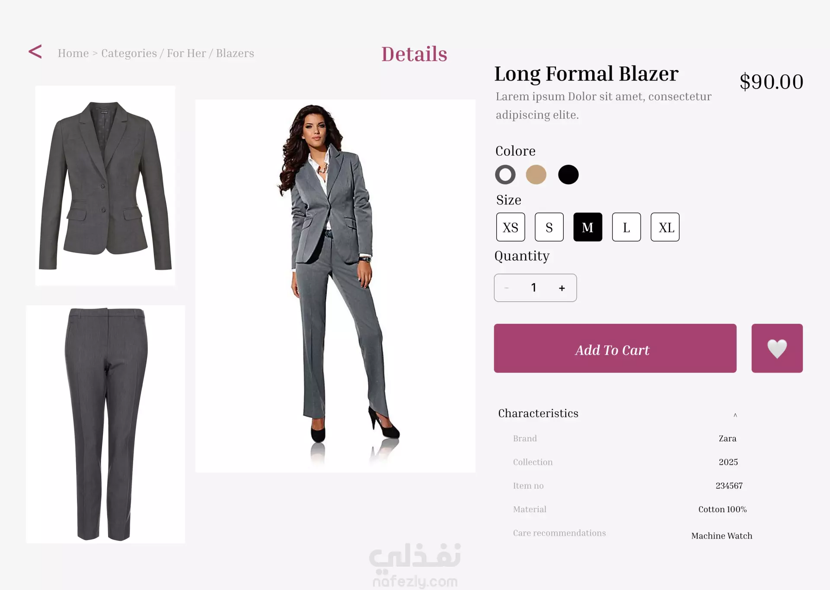The width and height of the screenshot is (830, 590).
Task: Click the back arrow icon
Action: pyautogui.click(x=35, y=52)
